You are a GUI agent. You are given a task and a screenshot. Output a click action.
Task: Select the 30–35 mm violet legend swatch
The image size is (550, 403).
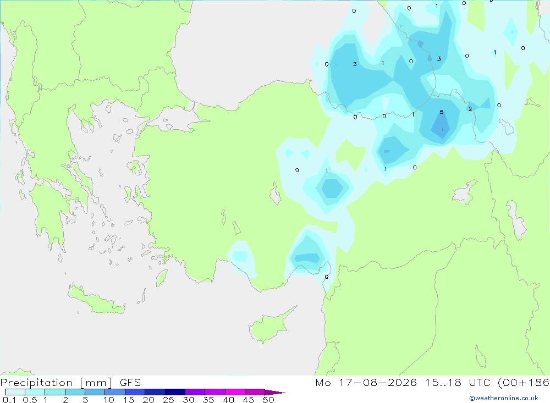[195, 392]
